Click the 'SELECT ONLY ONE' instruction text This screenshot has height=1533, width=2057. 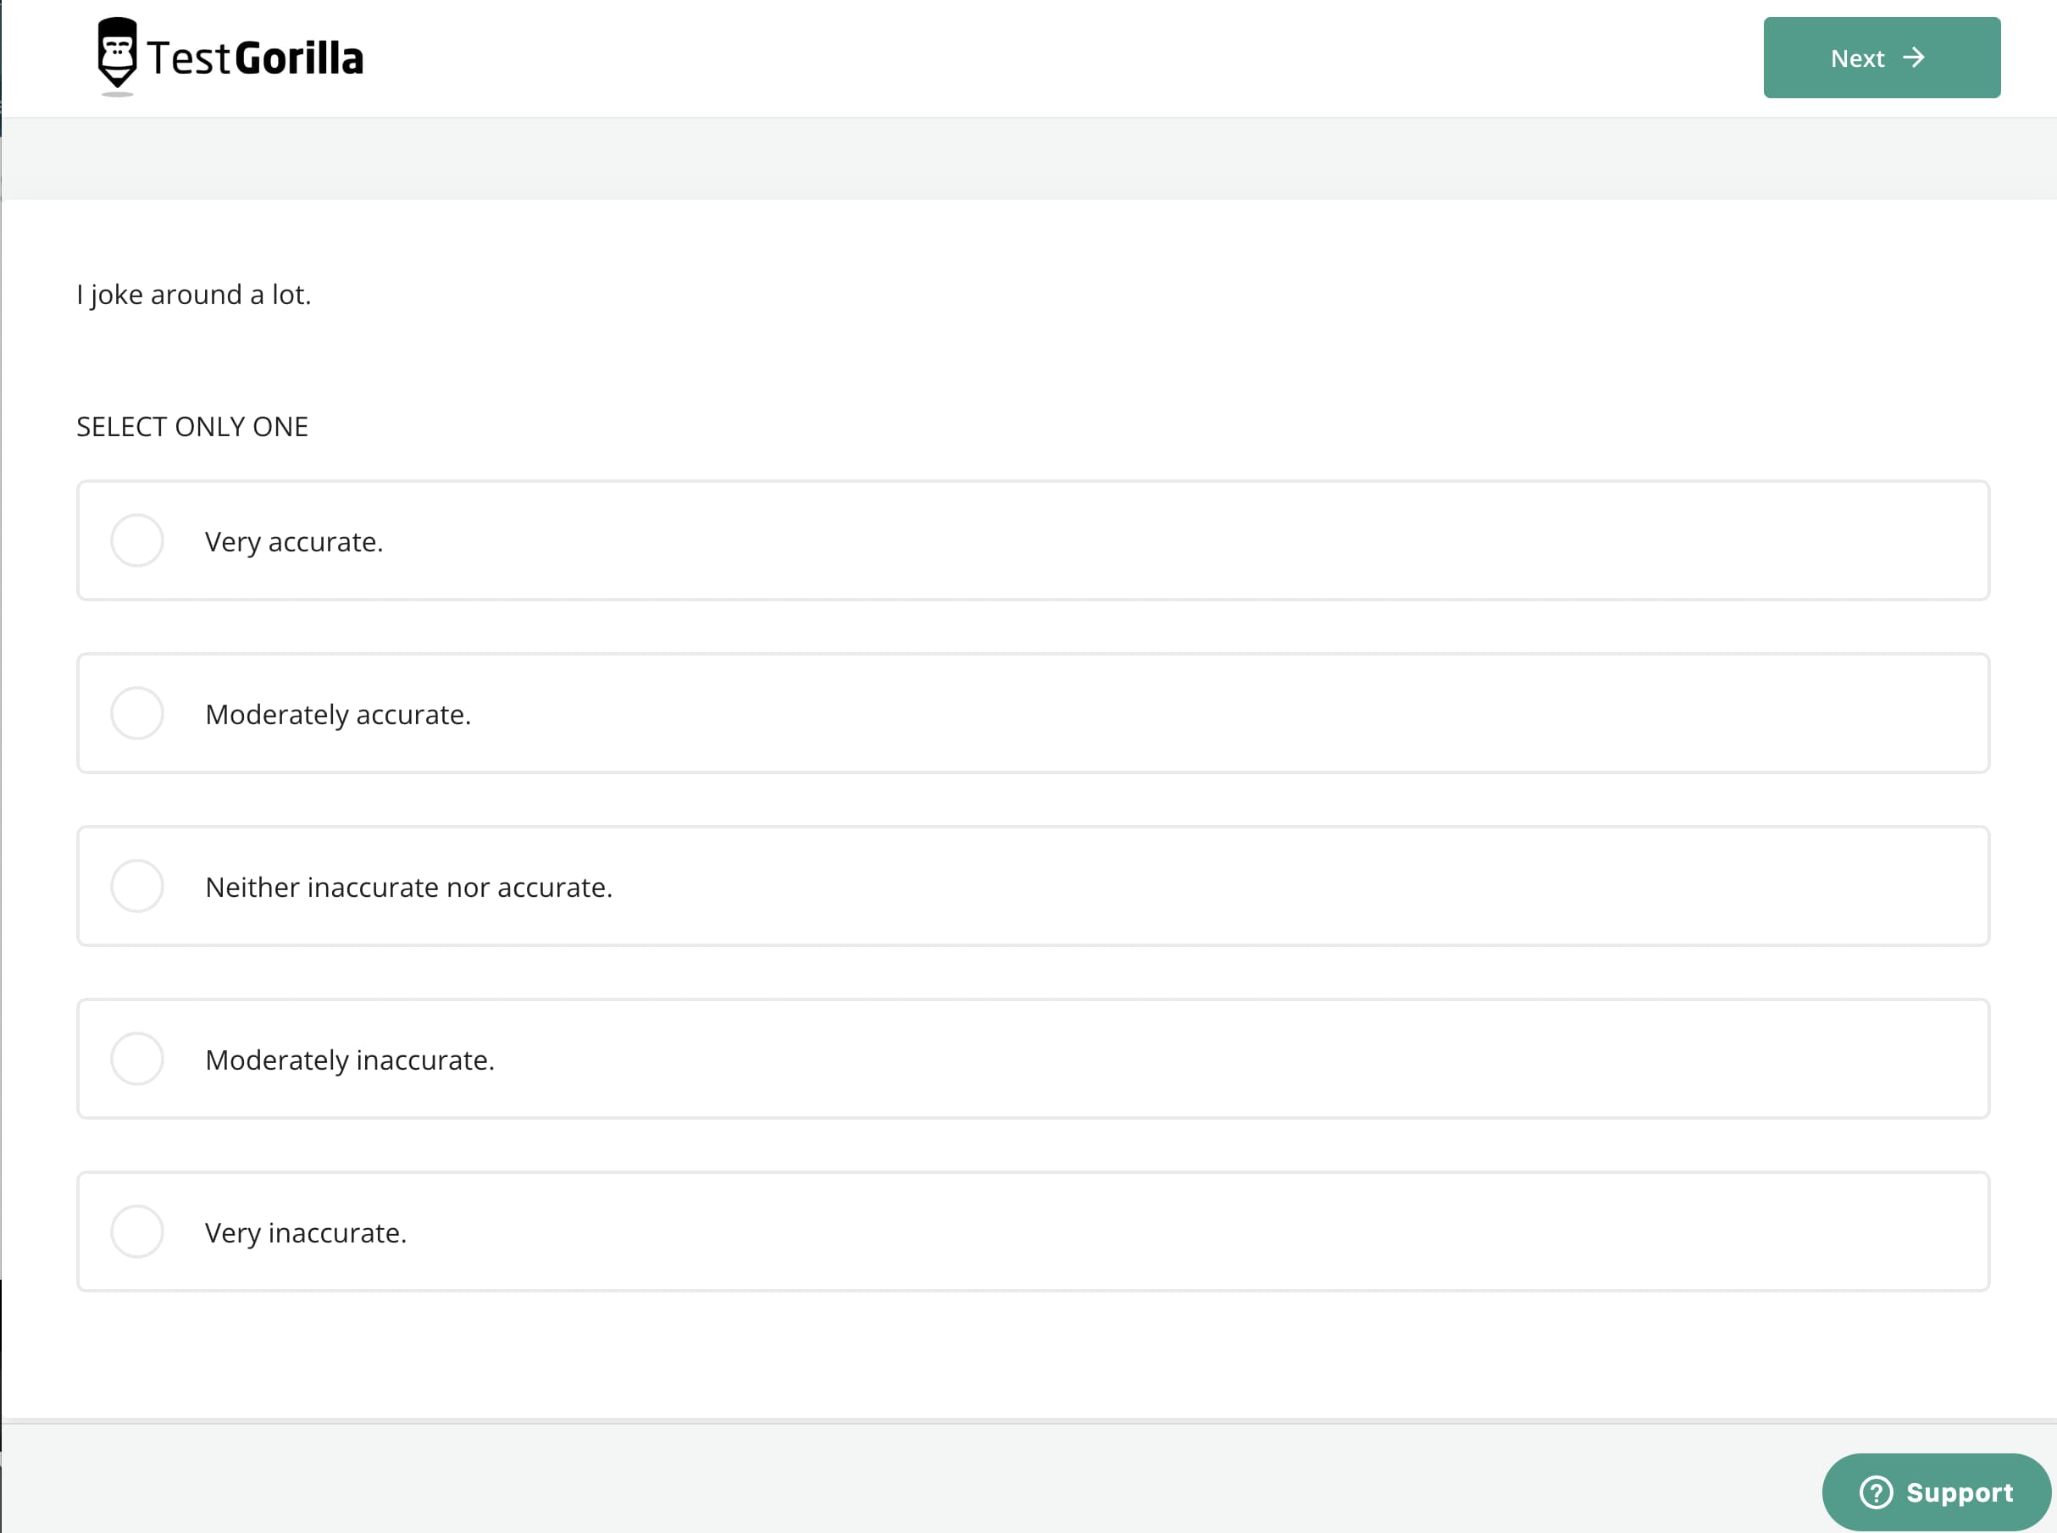tap(191, 426)
